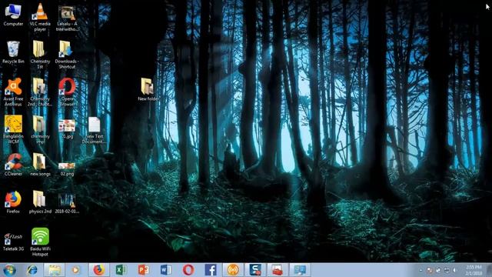Open Windows Explorer from the taskbar
Image resolution: width=492 pixels, height=277 pixels.
tap(54, 270)
